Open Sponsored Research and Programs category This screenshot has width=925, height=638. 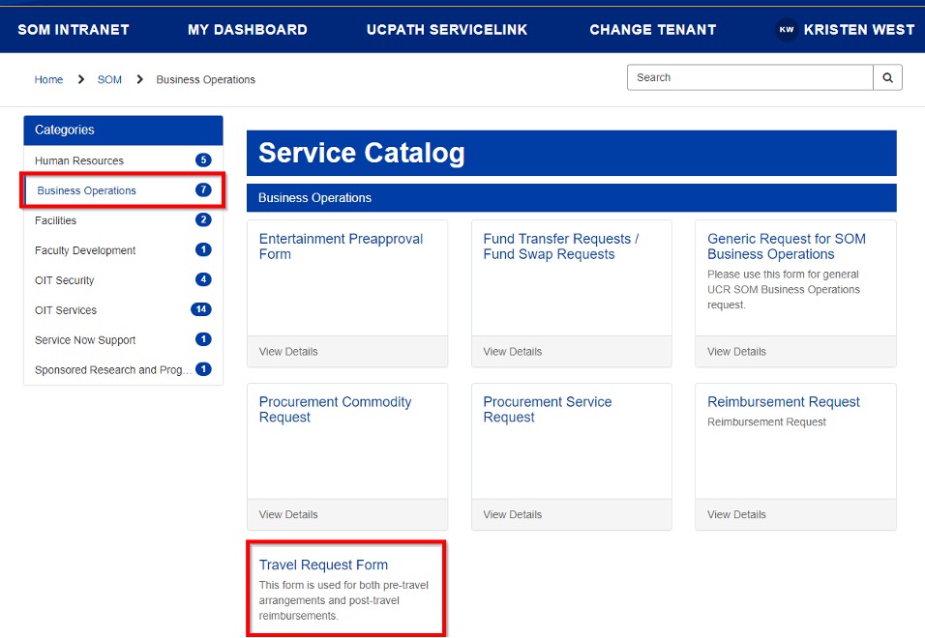click(x=112, y=370)
